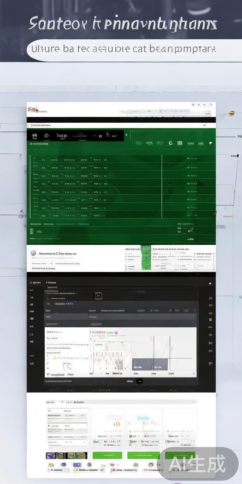This screenshot has height=484, width=242.
Task: Select the third item in black toolbar
Action: coord(62,136)
